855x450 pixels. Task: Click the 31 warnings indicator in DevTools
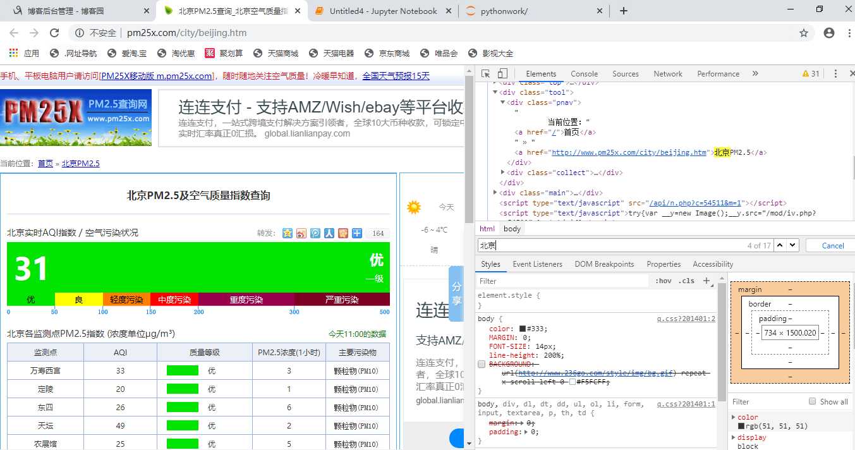pos(811,73)
